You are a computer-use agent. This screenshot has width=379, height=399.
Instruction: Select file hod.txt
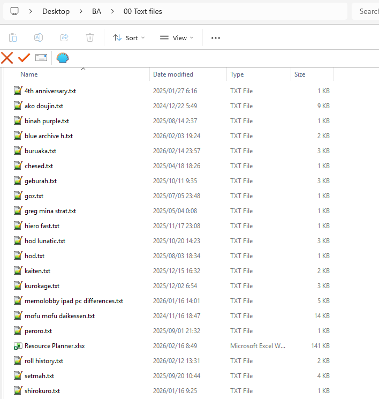(x=34, y=256)
